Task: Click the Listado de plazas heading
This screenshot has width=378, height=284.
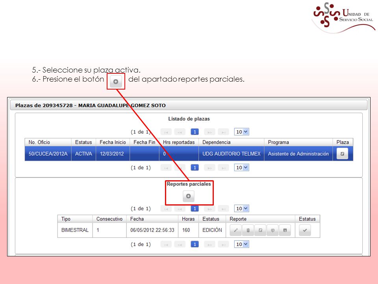Action: click(x=189, y=119)
